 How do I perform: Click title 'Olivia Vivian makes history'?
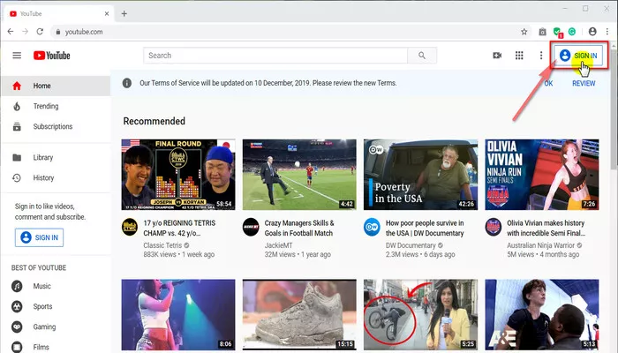click(x=546, y=228)
